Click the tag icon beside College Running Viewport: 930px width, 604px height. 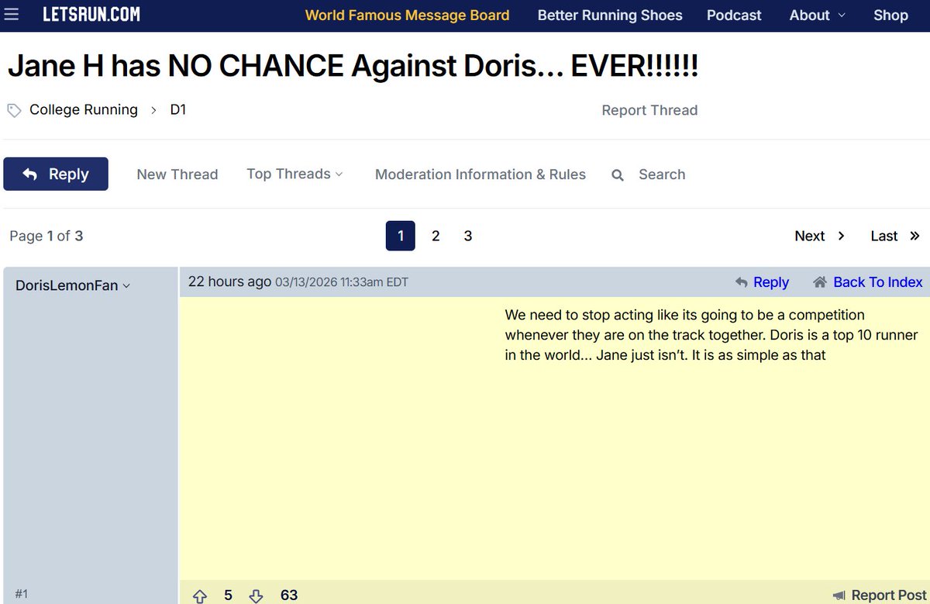(14, 110)
